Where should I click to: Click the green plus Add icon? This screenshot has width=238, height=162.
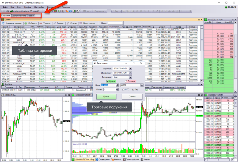[x=26, y=23]
